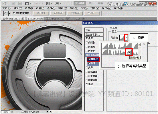The height and width of the screenshot is (114, 158).
Task: Select the Cove-Shallow contour preset
Action: 129,46
